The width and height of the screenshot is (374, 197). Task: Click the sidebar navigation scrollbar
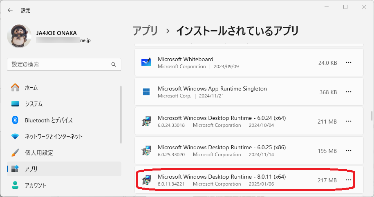121,115
